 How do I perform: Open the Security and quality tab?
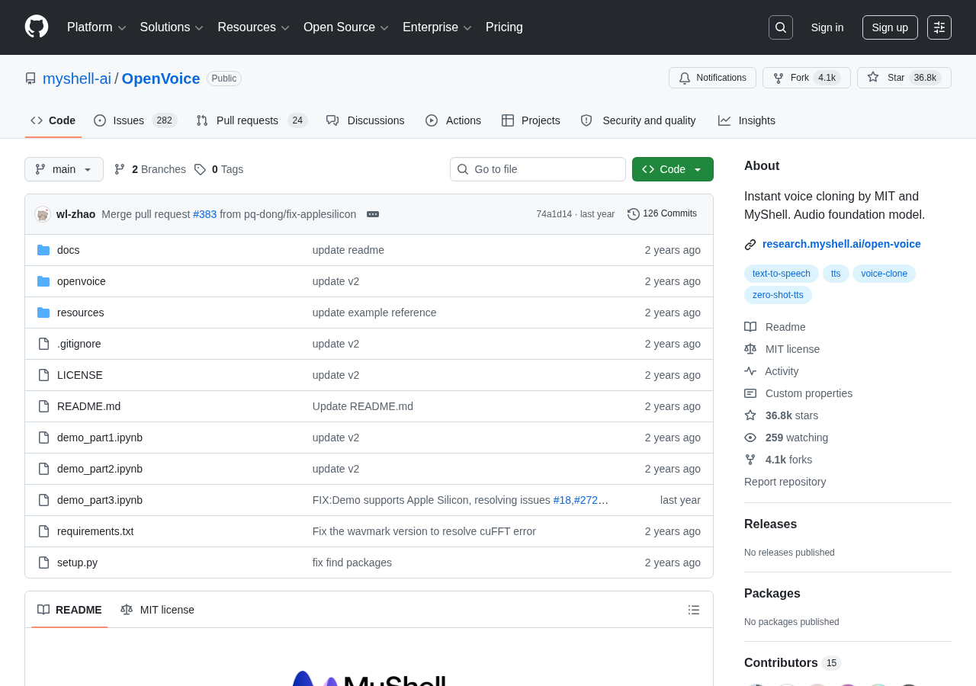pos(638,120)
